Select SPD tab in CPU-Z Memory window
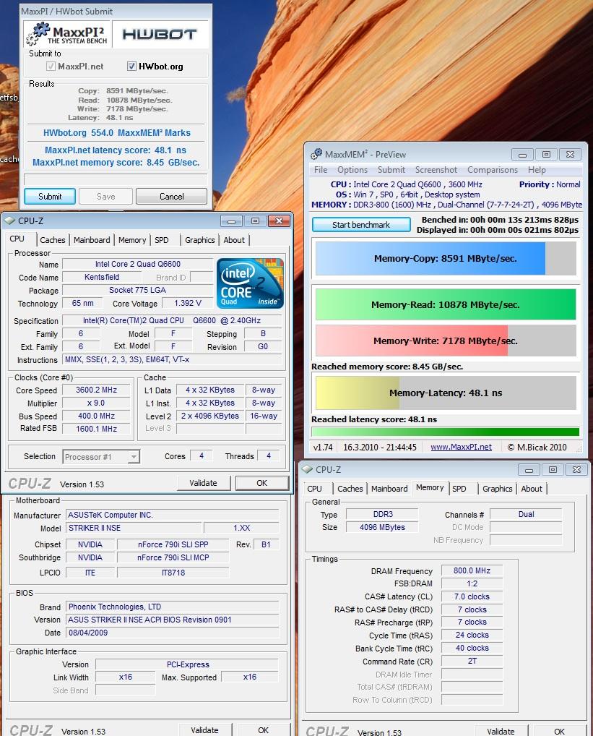This screenshot has height=736, width=593. tap(459, 489)
